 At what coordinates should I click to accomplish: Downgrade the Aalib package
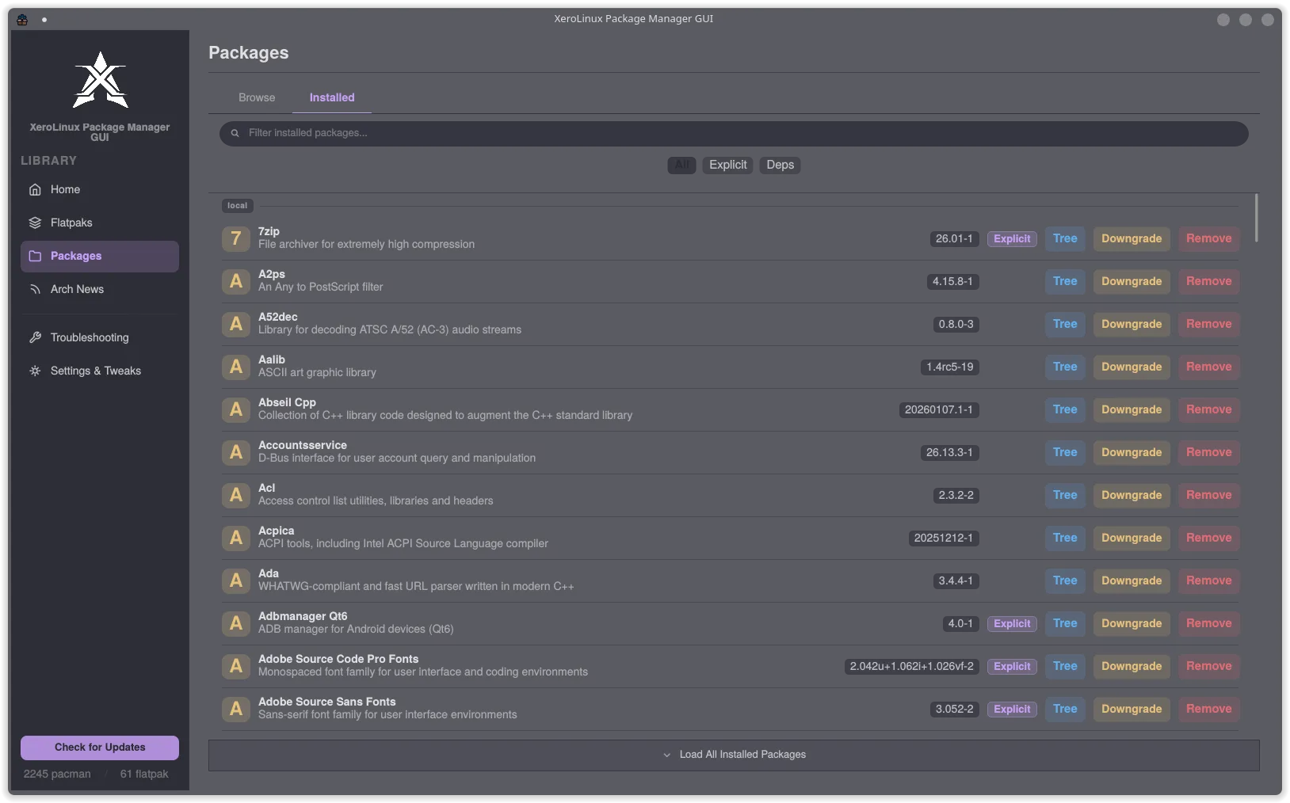coord(1132,367)
